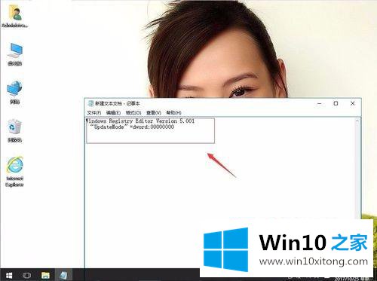
Task: Select the Recycle Bin desktop icon
Action: [x=14, y=130]
